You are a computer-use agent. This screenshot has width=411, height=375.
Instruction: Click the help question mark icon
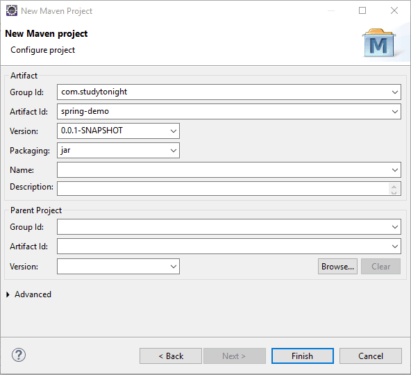point(19,356)
